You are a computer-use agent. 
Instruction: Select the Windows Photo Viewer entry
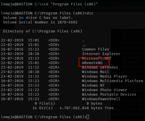105,90
